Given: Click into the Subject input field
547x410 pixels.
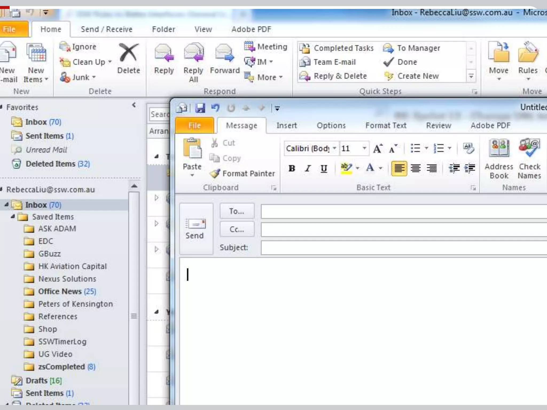Looking at the screenshot, I should pos(401,248).
